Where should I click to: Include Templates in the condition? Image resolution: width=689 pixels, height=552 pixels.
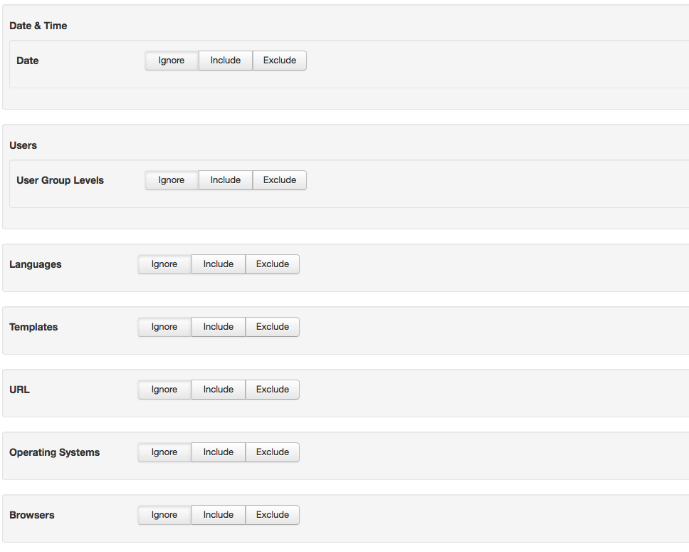(x=219, y=327)
